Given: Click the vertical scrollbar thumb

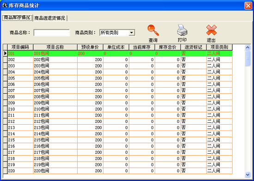Looking at the screenshot, I should [248, 58].
